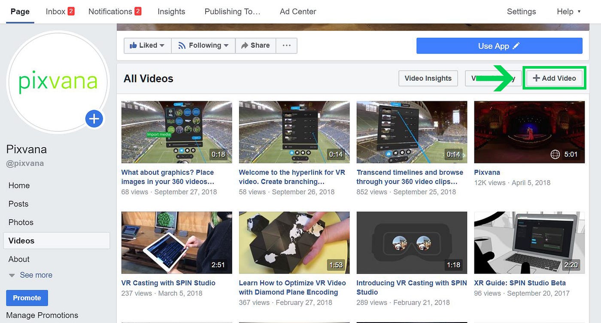Click the Video Insights button
Image resolution: width=601 pixels, height=323 pixels.
[428, 78]
